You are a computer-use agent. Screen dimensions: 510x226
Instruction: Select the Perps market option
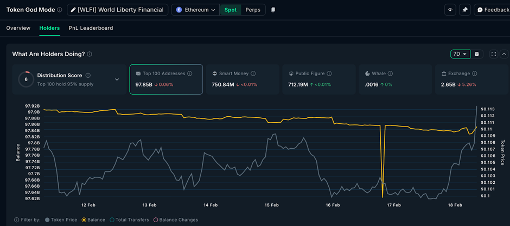click(253, 10)
